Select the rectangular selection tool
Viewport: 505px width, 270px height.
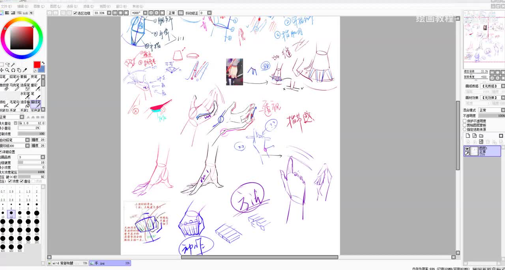point(2,65)
